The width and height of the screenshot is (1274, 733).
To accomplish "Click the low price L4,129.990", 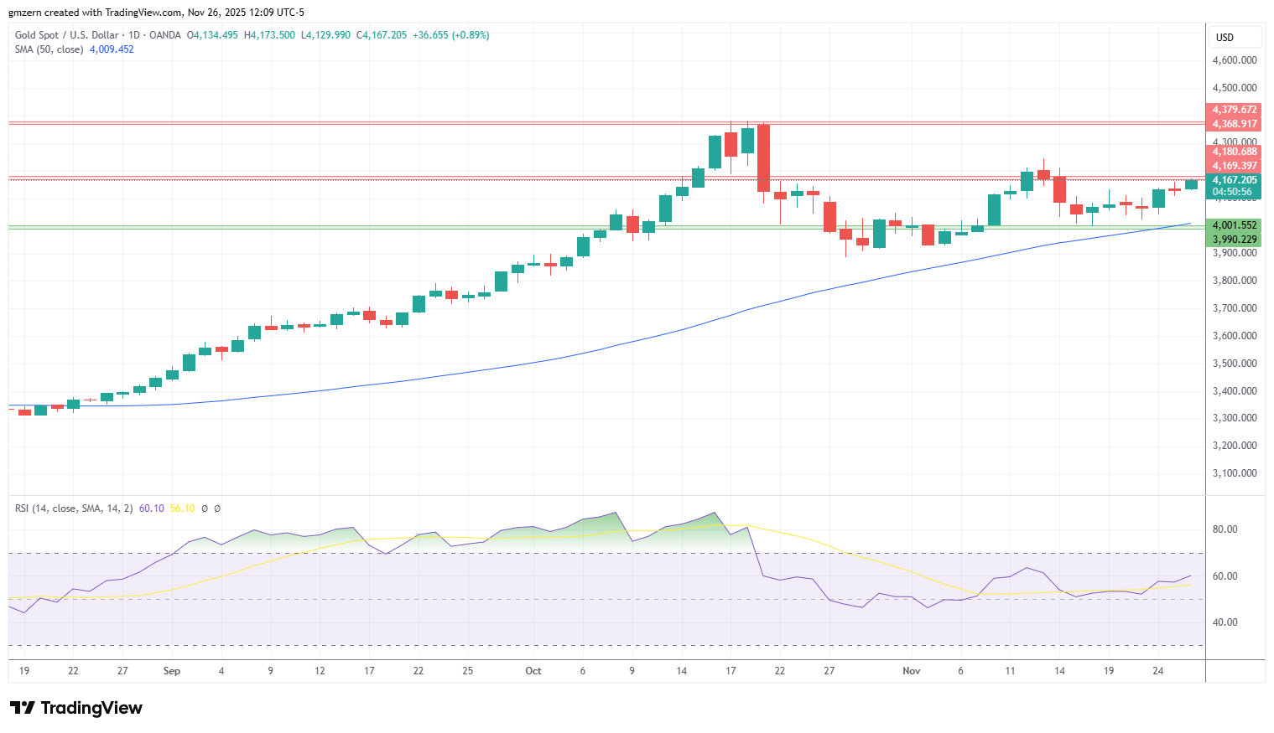I will [x=325, y=35].
